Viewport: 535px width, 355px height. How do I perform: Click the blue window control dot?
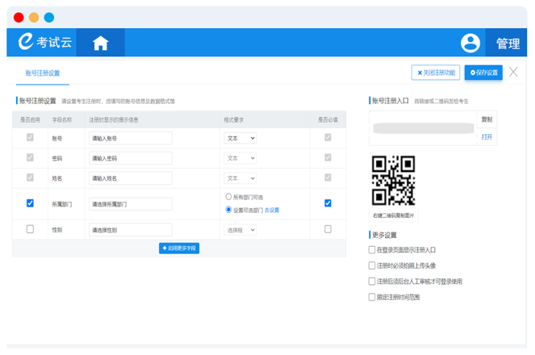pos(48,17)
